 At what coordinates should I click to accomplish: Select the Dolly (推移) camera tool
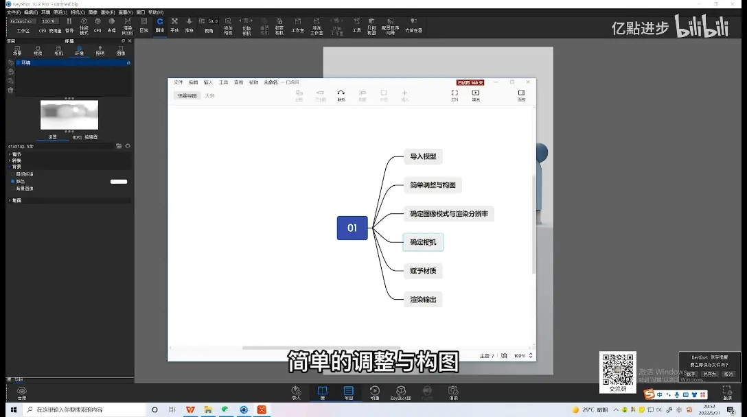(x=189, y=24)
